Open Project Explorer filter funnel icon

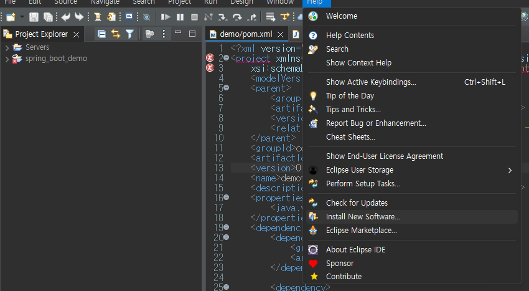(129, 34)
